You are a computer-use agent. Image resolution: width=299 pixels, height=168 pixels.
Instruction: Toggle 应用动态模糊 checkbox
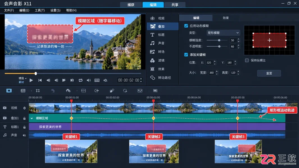(x=186, y=26)
